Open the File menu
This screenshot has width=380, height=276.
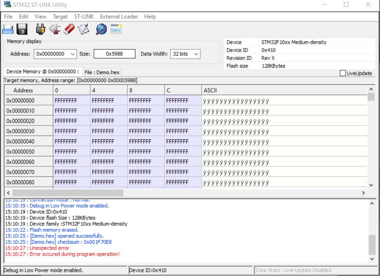point(8,16)
